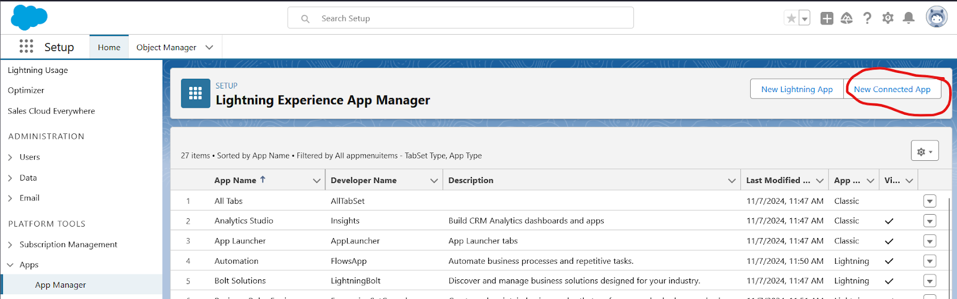957x299 pixels.
Task: Click the App Manager grid icon
Action: (x=196, y=93)
